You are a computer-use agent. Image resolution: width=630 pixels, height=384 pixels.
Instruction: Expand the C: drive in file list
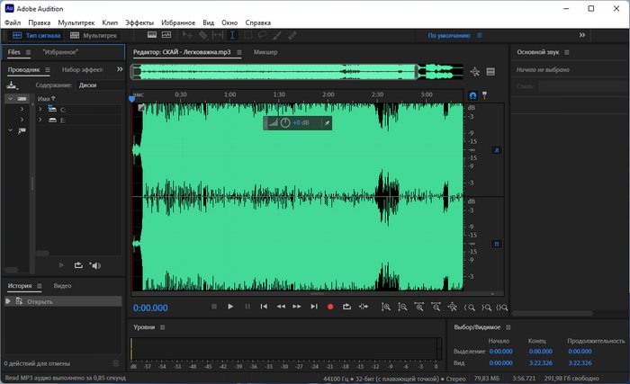click(x=40, y=109)
